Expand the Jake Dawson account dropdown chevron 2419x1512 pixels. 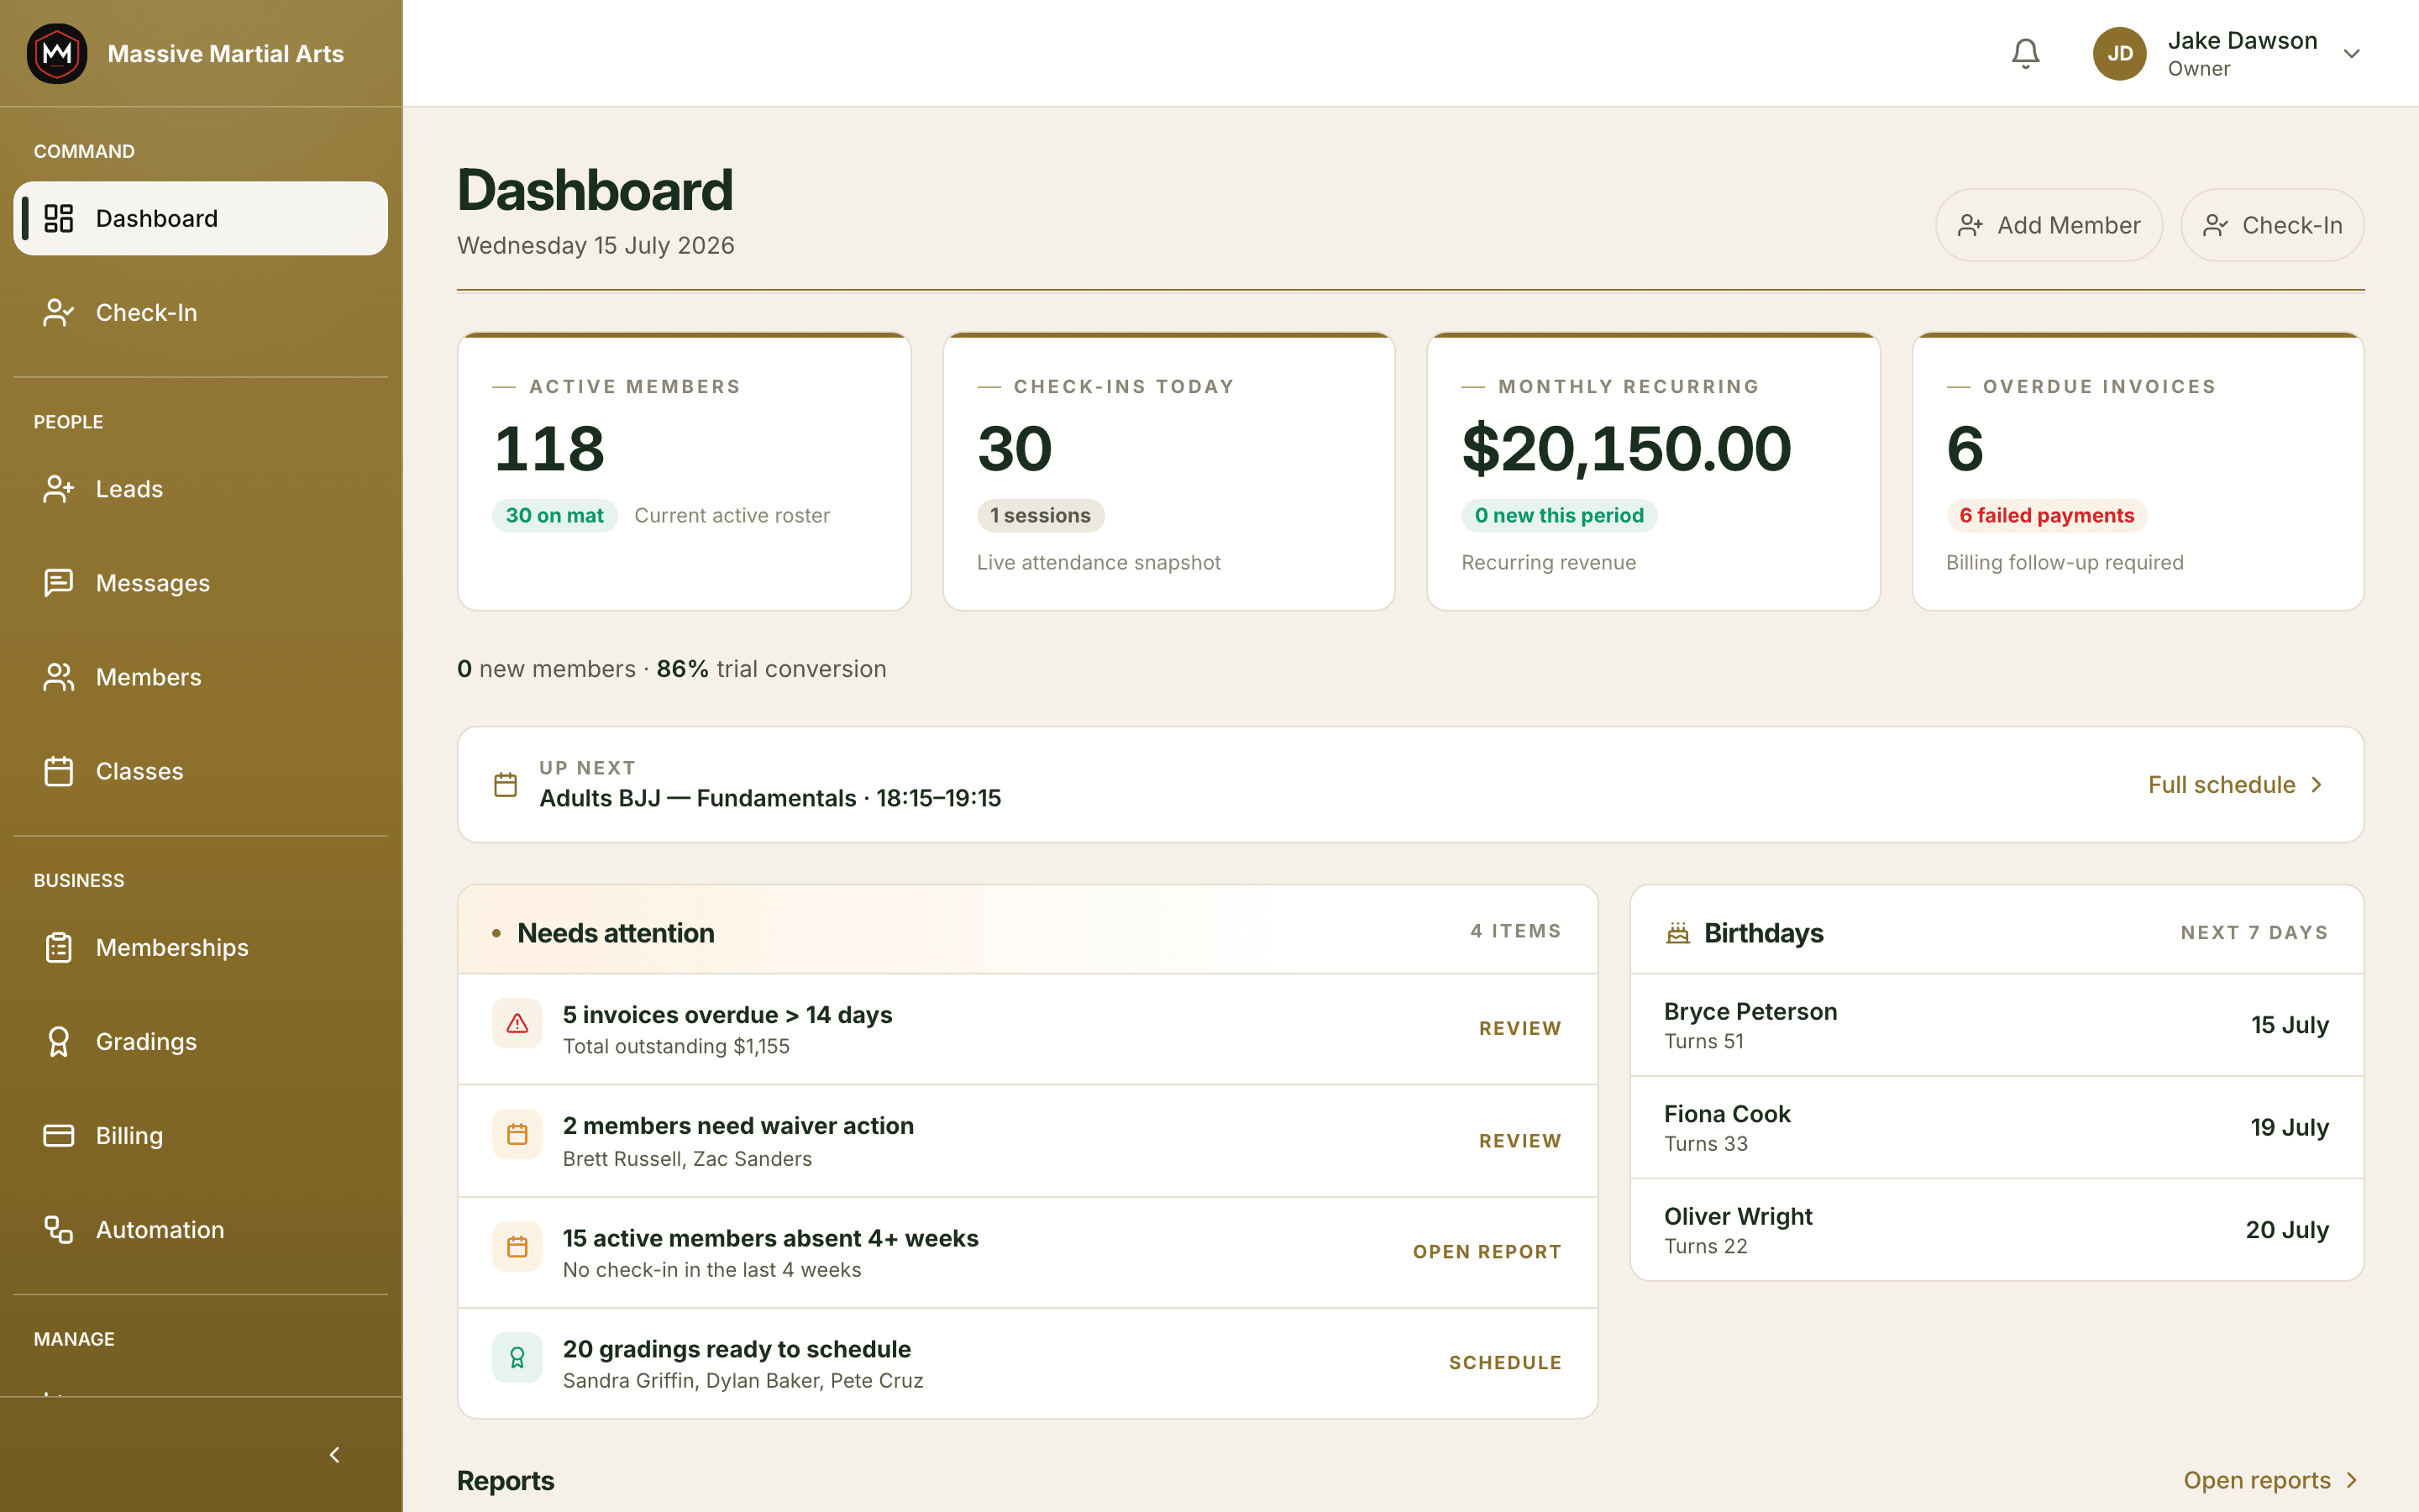(2351, 54)
